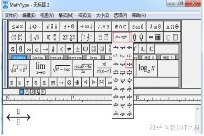Choose right arrow with upper slot template

pos(116,48)
